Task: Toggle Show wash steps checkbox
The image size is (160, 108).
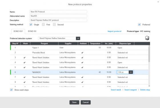Action: (x=11, y=90)
